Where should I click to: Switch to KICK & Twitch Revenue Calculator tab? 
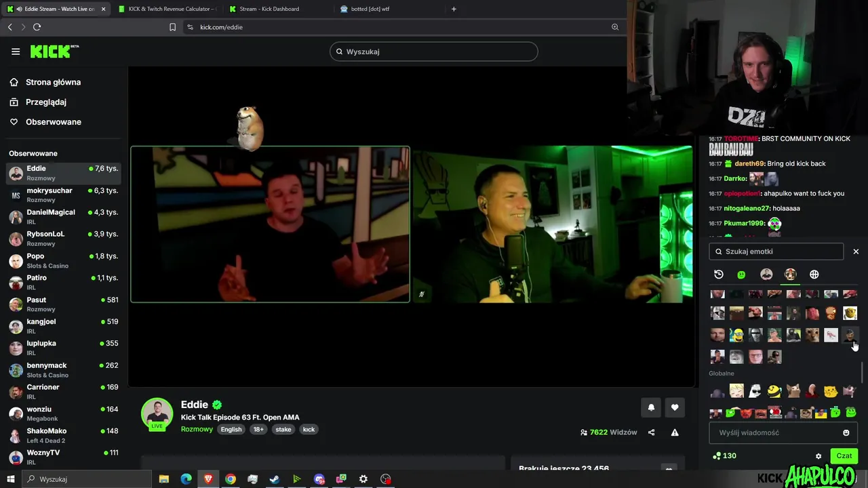click(x=166, y=9)
